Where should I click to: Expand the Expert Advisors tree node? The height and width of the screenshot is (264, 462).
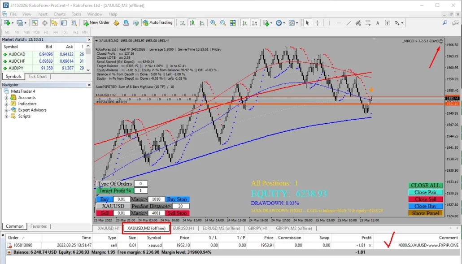[6, 110]
